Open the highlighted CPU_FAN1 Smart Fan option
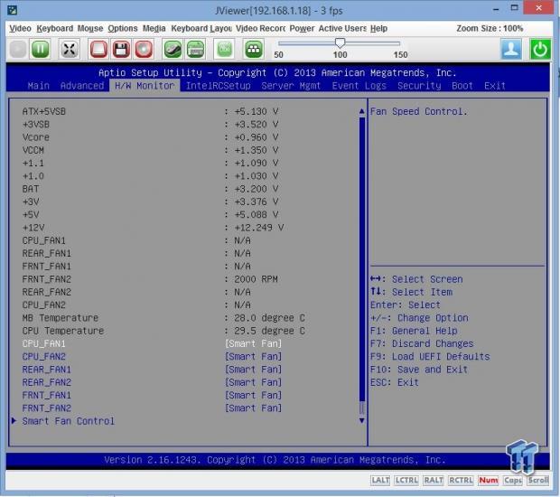 (x=253, y=343)
